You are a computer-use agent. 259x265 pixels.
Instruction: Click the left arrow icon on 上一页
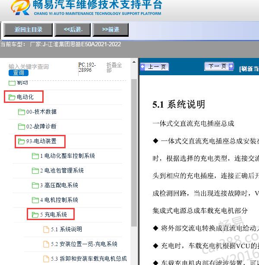point(143,67)
